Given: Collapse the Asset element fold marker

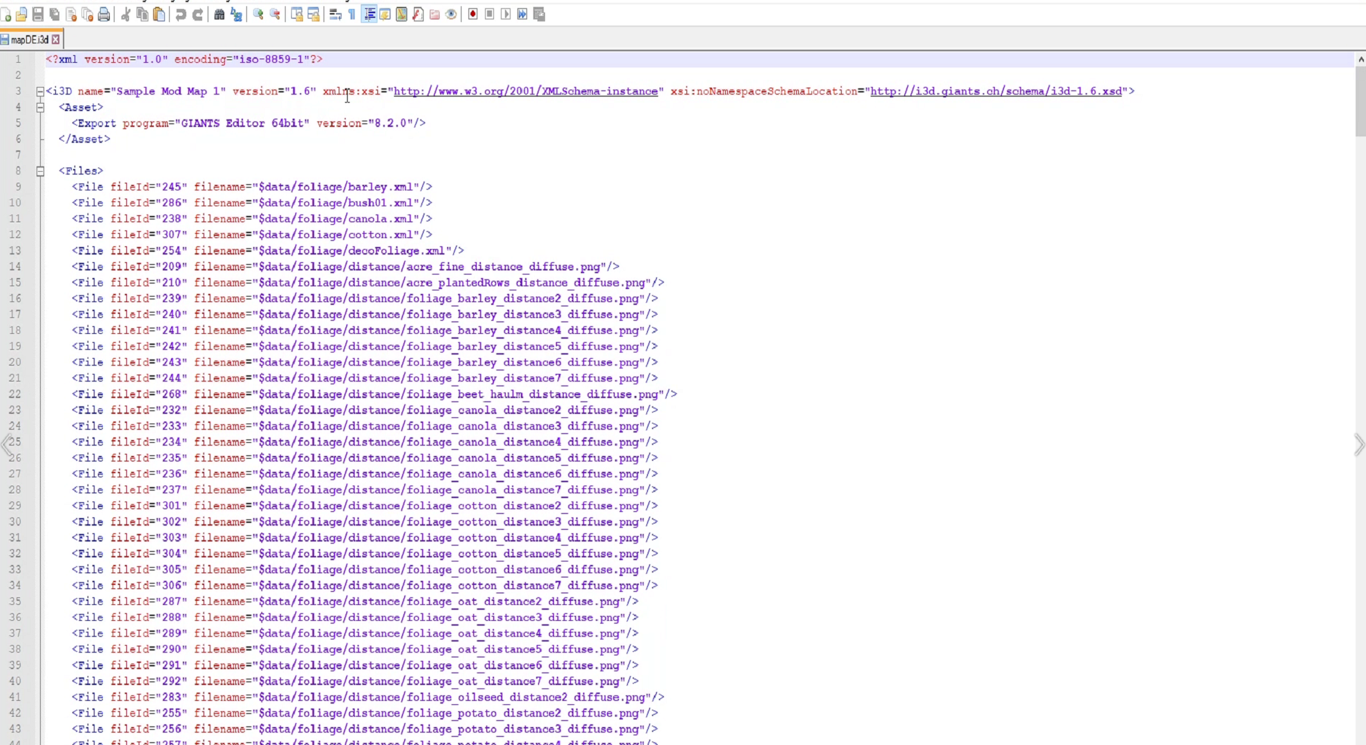Looking at the screenshot, I should coord(40,107).
